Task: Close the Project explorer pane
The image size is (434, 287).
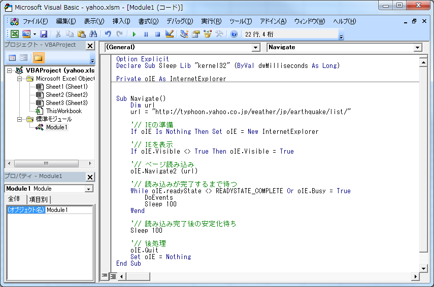Action: (x=90, y=46)
